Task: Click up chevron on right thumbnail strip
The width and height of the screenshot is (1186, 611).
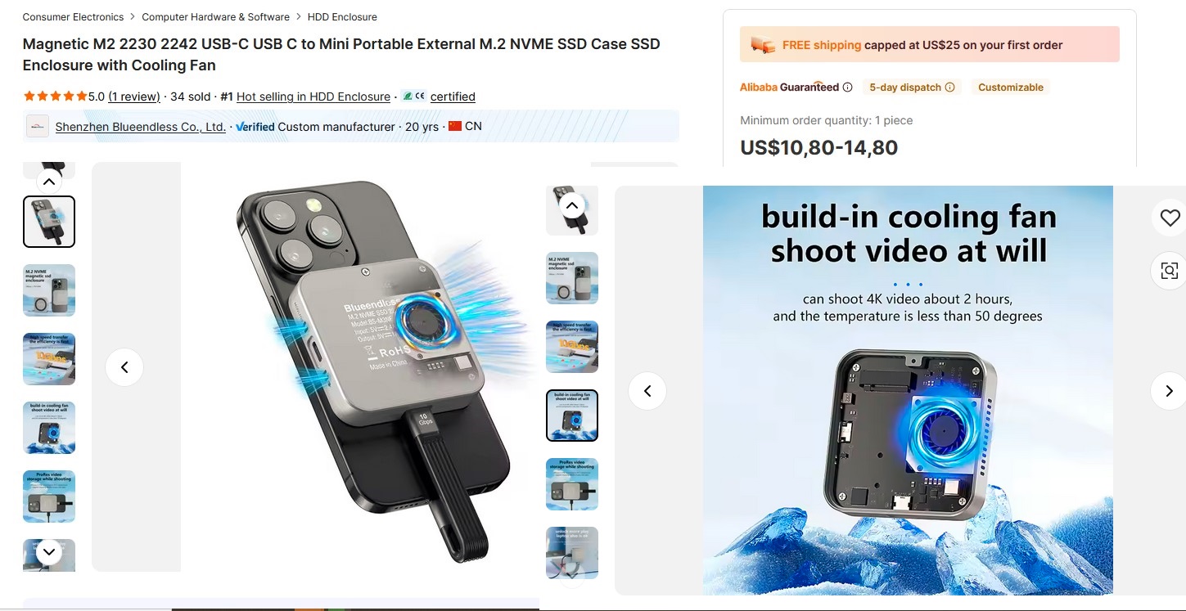Action: click(x=572, y=205)
